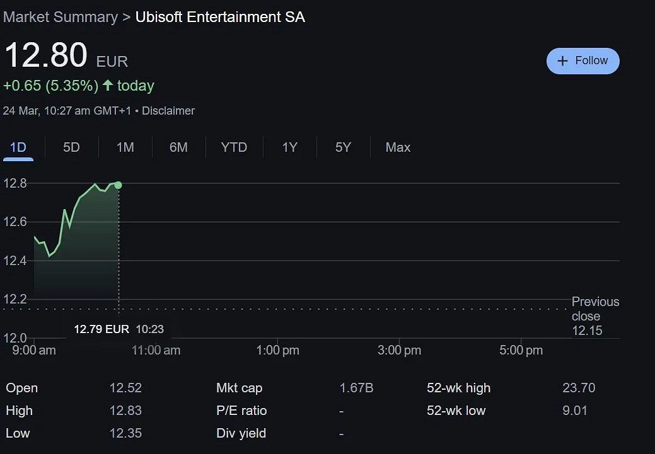Click the Previous close 12.15 label
The width and height of the screenshot is (655, 454).
point(594,316)
